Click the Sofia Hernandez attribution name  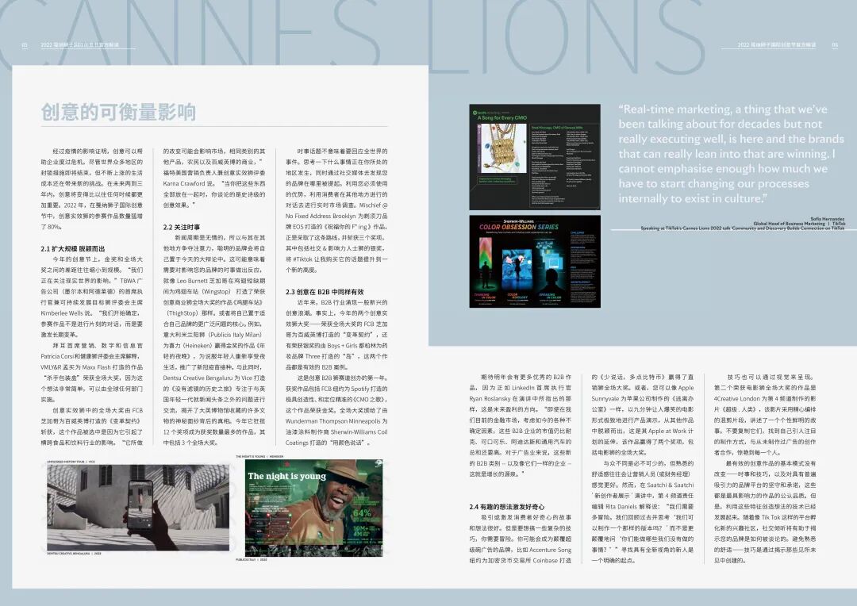coord(827,219)
